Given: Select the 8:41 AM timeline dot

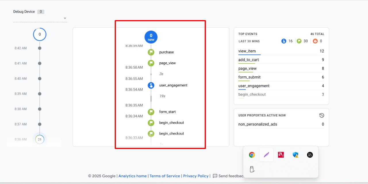Looking at the screenshot, I should click(40, 63).
